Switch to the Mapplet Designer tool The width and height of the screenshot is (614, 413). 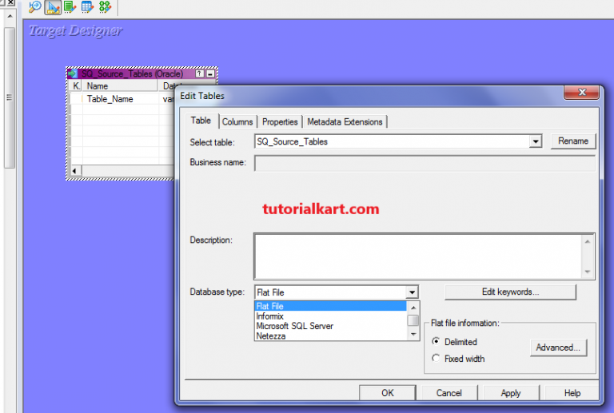coord(87,7)
